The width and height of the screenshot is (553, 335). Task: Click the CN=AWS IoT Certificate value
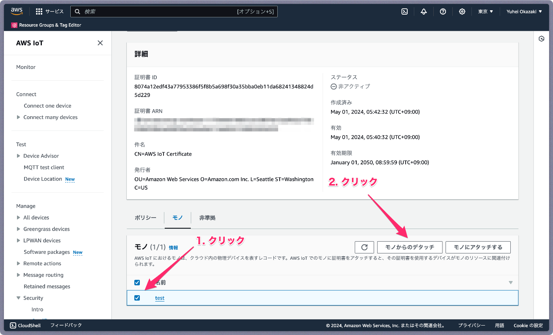coord(163,154)
